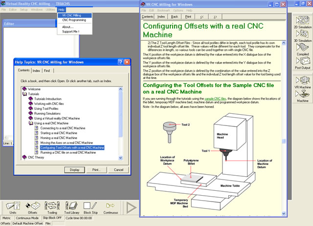Select Moving the Axes on a real CNC Machine
The height and width of the screenshot is (226, 313).
click(x=67, y=143)
